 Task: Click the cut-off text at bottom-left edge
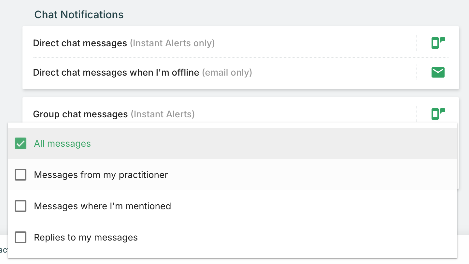coord(3,250)
